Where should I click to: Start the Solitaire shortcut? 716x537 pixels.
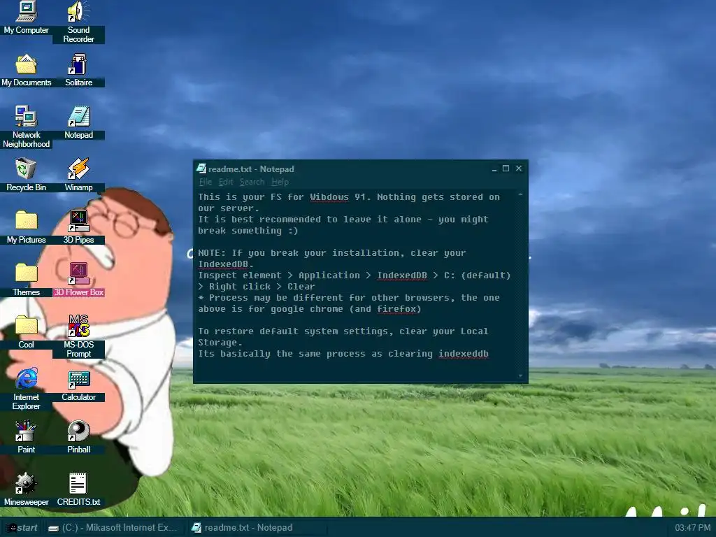(x=78, y=70)
